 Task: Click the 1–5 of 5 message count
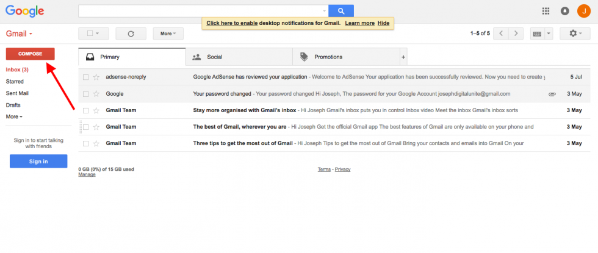[x=480, y=34]
